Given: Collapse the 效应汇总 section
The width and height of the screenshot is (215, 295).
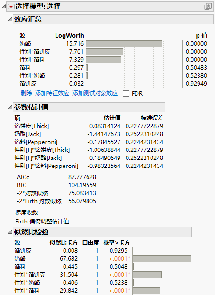Looking at the screenshot, I should 10,19.
